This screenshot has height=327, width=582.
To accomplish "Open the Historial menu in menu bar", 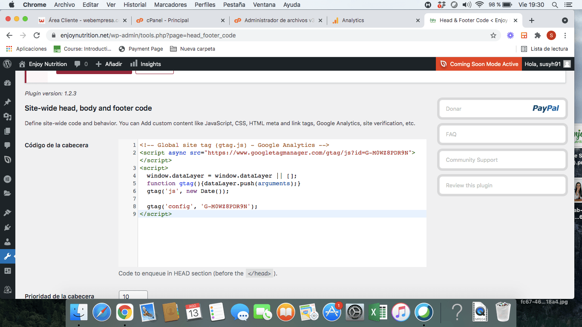I will pyautogui.click(x=135, y=5).
